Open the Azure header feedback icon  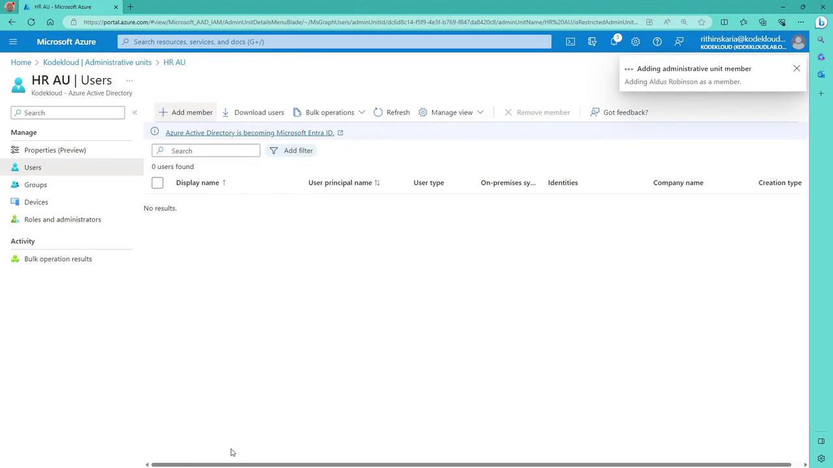[679, 42]
